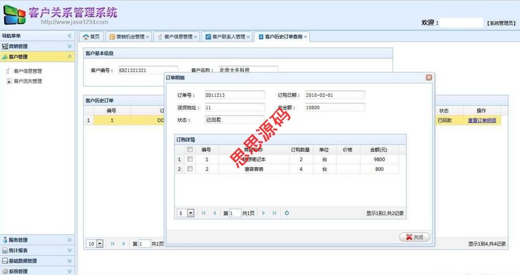Refresh the 订购详情 grid

[287, 213]
